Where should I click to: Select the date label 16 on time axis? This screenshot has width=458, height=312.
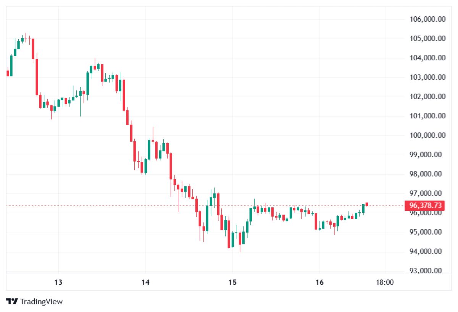(x=319, y=283)
